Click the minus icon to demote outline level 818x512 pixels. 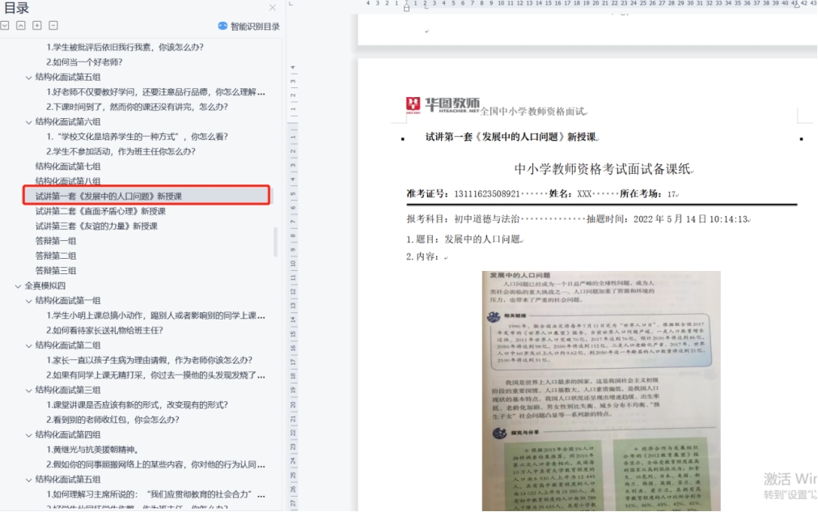click(x=53, y=26)
